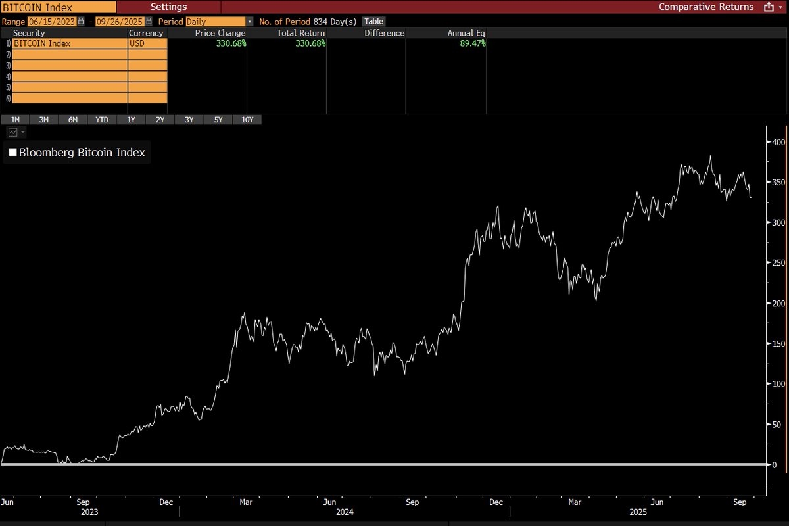Toggle the Bloomberg Bitcoin Index legend square
789x526 pixels.
point(12,153)
